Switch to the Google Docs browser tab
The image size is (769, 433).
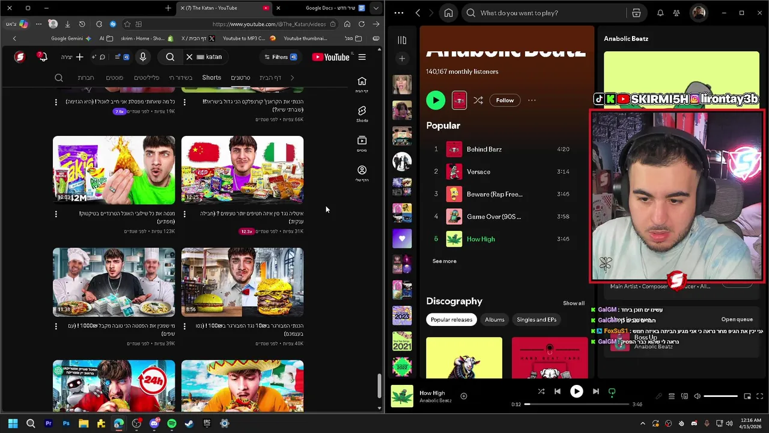tap(330, 8)
